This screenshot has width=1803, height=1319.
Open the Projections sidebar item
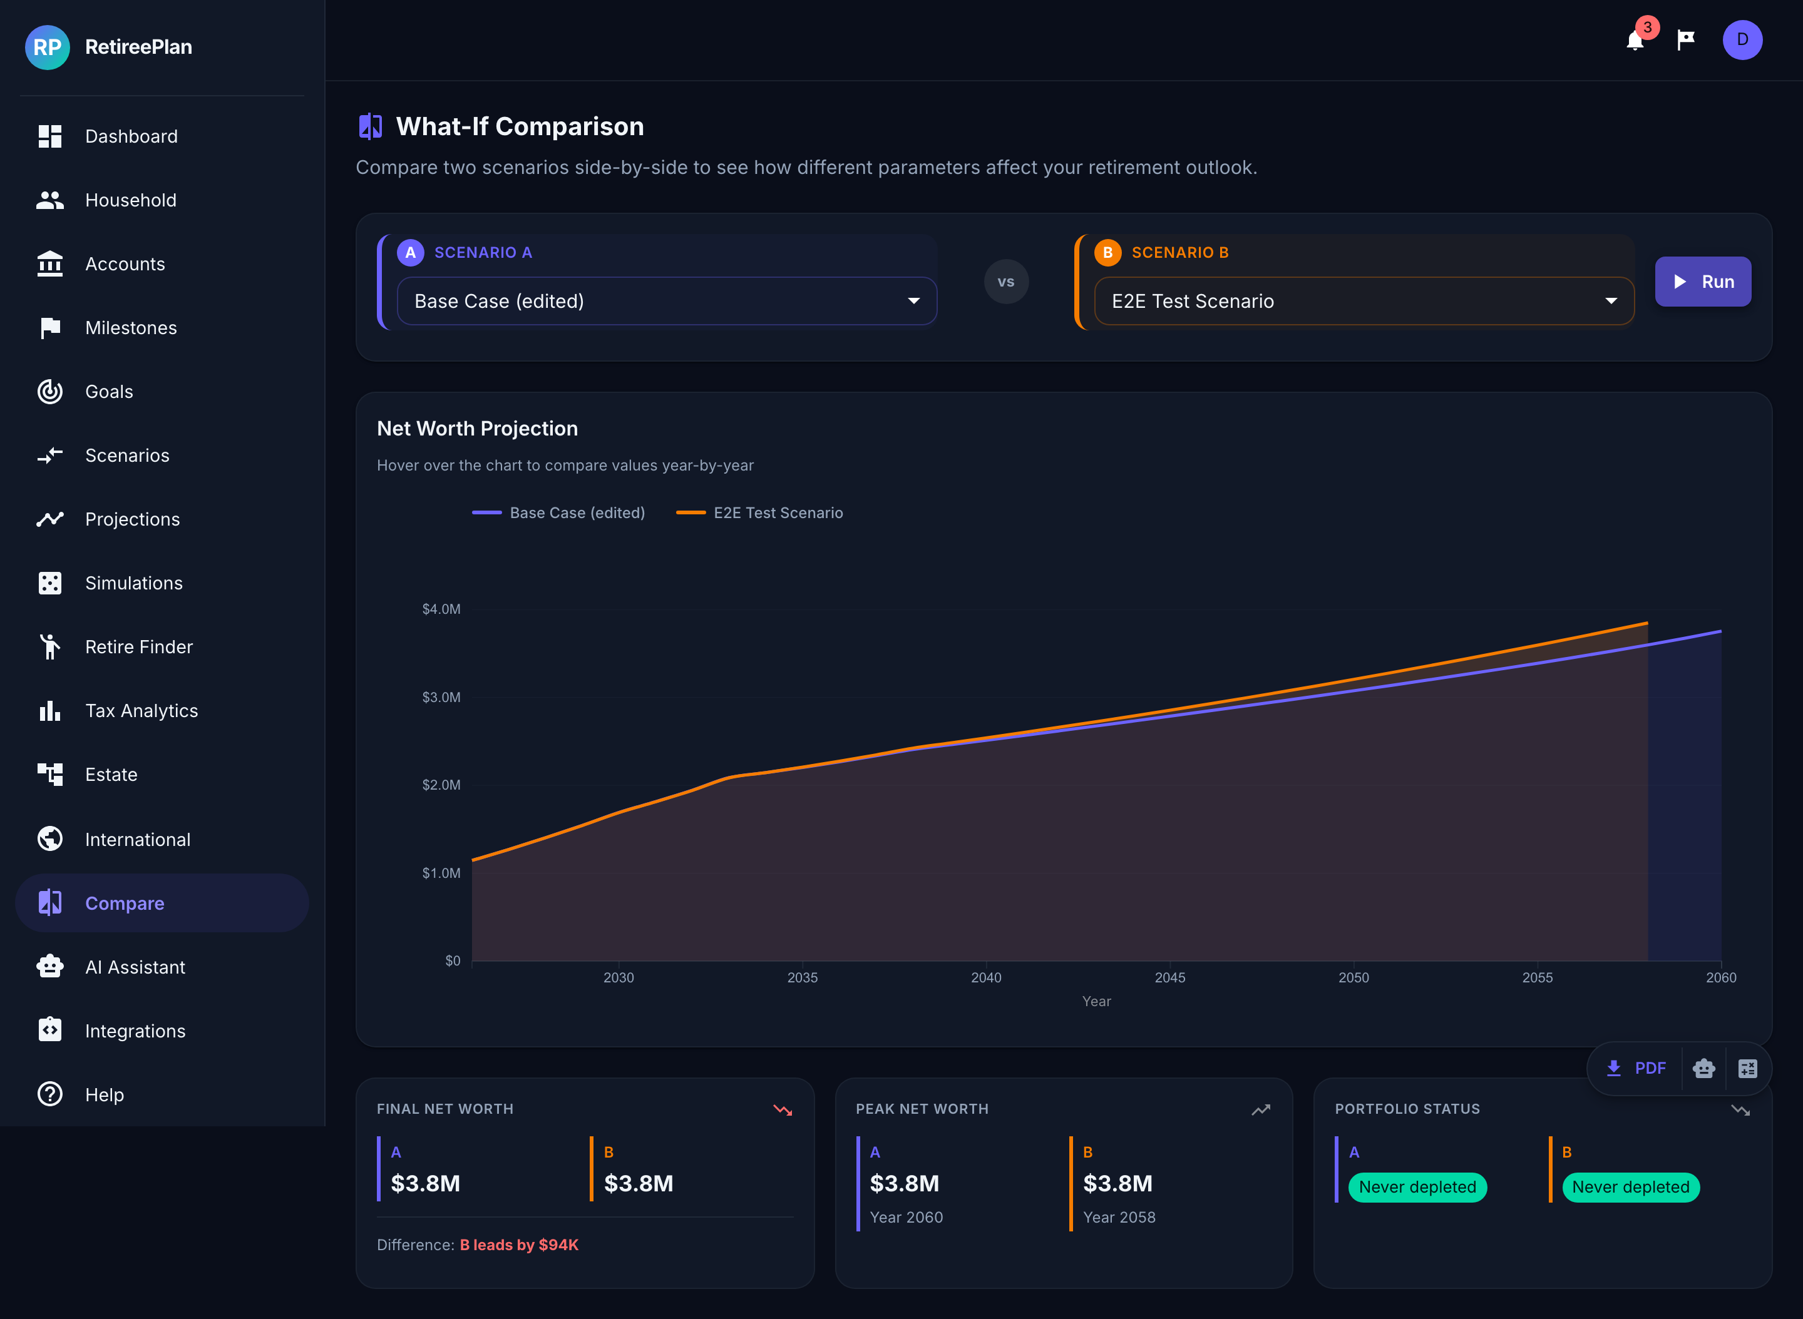click(133, 519)
